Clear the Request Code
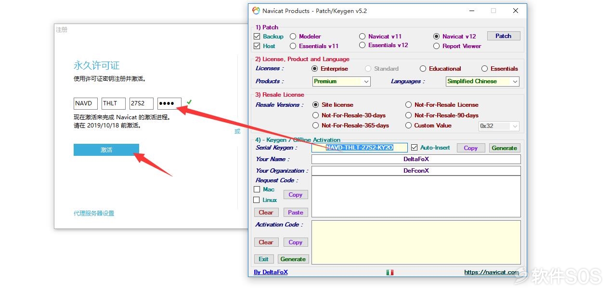 click(266, 212)
